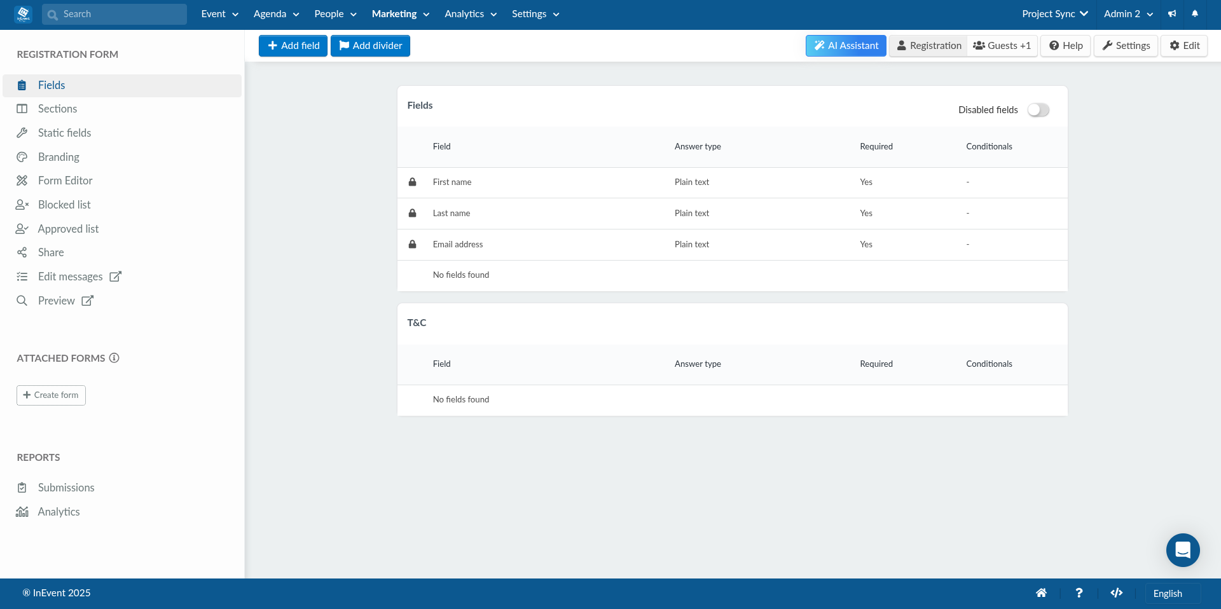Expand the Project Sync selector
1221x609 pixels.
(x=1054, y=13)
